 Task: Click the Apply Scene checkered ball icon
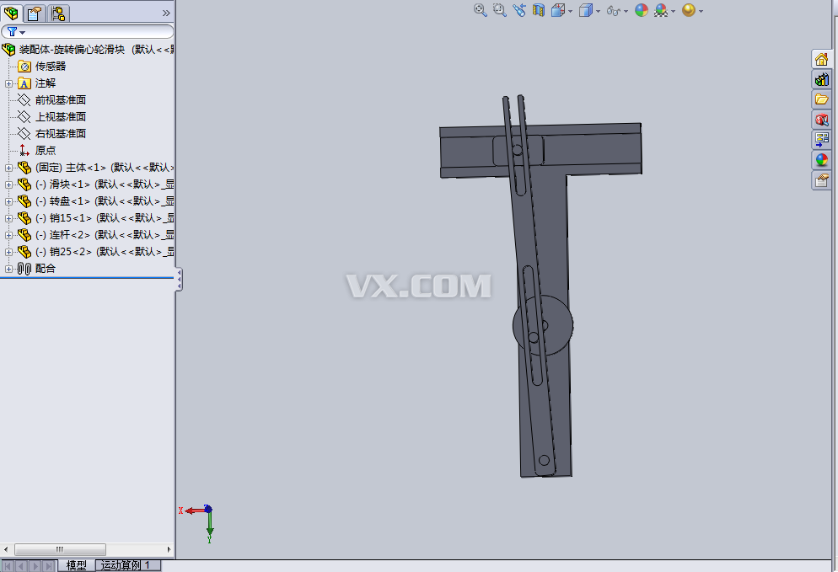(x=661, y=10)
